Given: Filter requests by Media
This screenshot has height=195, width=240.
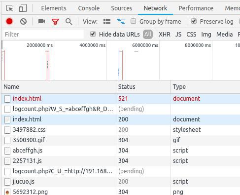Looking at the screenshot, I should tap(225, 35).
